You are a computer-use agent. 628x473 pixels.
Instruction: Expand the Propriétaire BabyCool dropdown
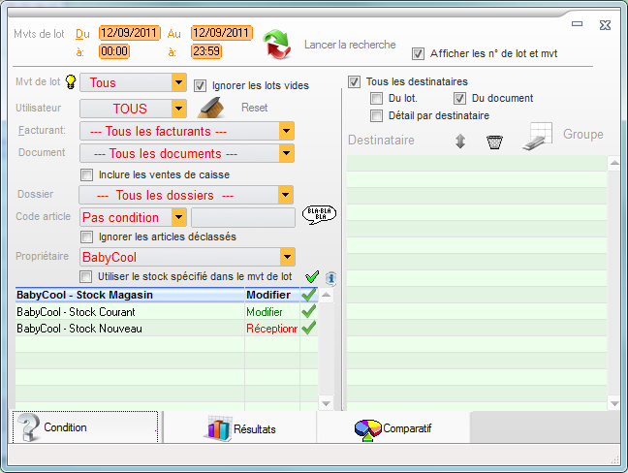coord(286,257)
